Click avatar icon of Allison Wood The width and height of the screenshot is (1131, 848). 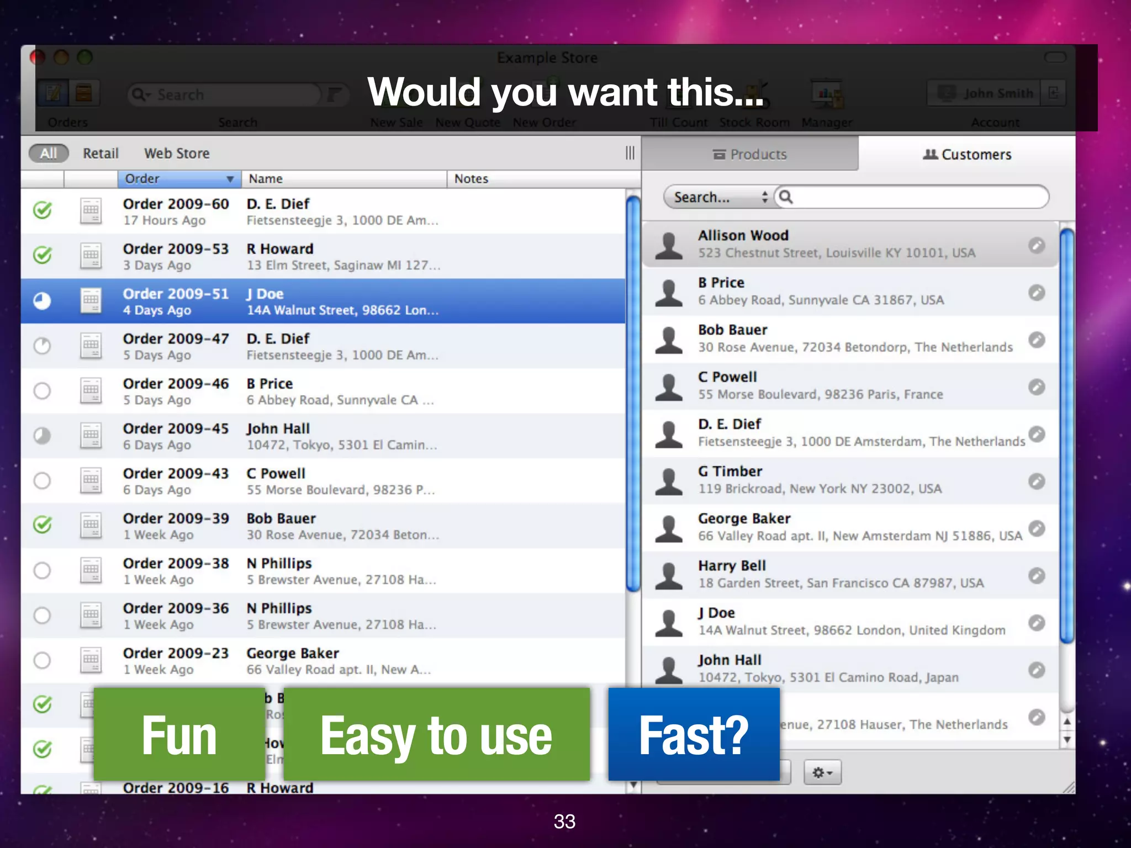pos(669,246)
